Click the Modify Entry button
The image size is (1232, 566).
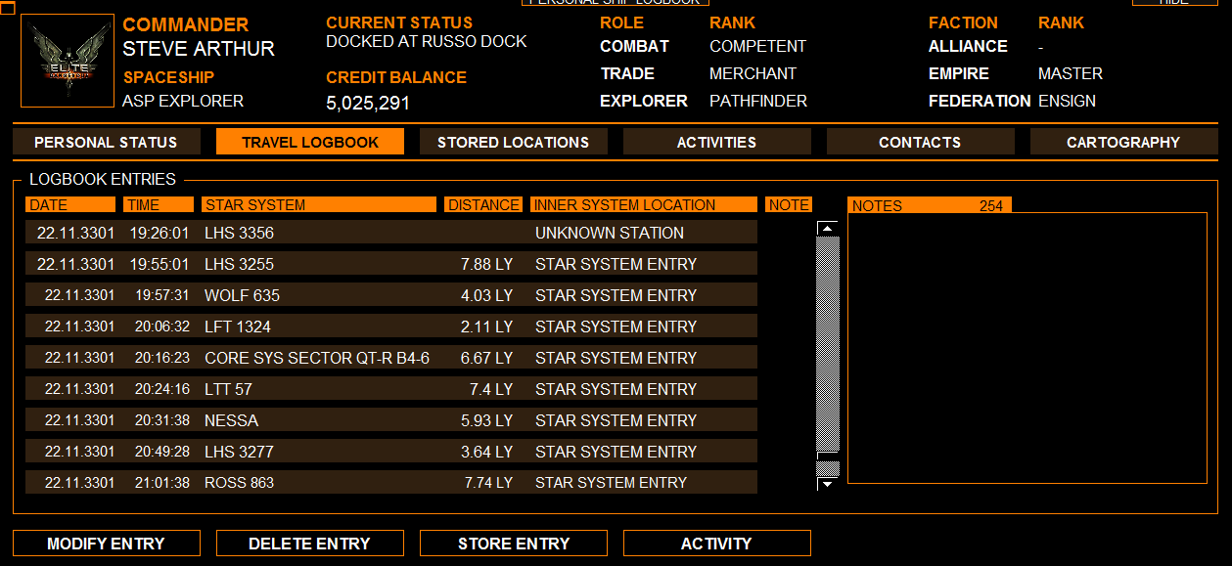pos(107,544)
